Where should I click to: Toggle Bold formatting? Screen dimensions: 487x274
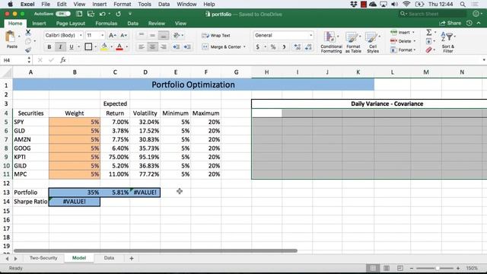click(49, 47)
